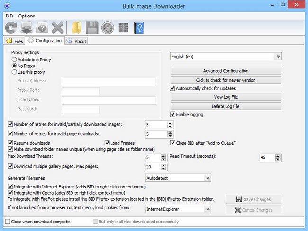Click to check for newer version
Image resolution: width=308 pixels, height=231 pixels.
(226, 80)
